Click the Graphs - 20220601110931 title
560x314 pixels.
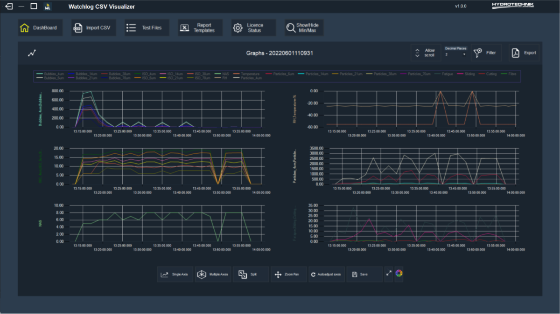[280, 53]
